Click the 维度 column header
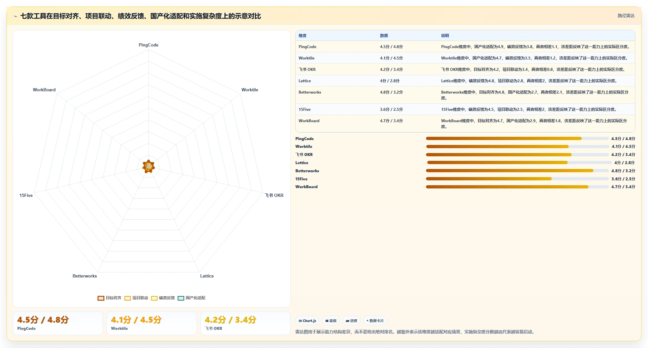Viewport: 648px width, 348px height. (x=302, y=36)
